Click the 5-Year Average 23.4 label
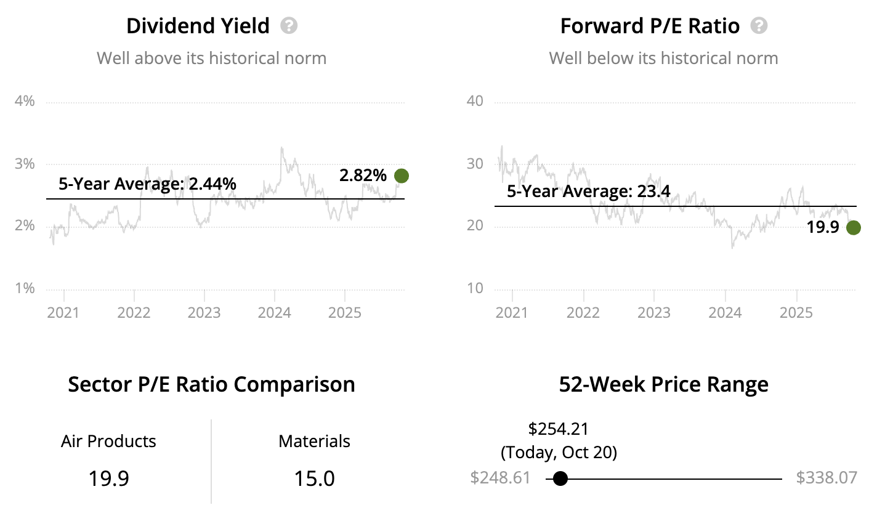 (x=588, y=192)
